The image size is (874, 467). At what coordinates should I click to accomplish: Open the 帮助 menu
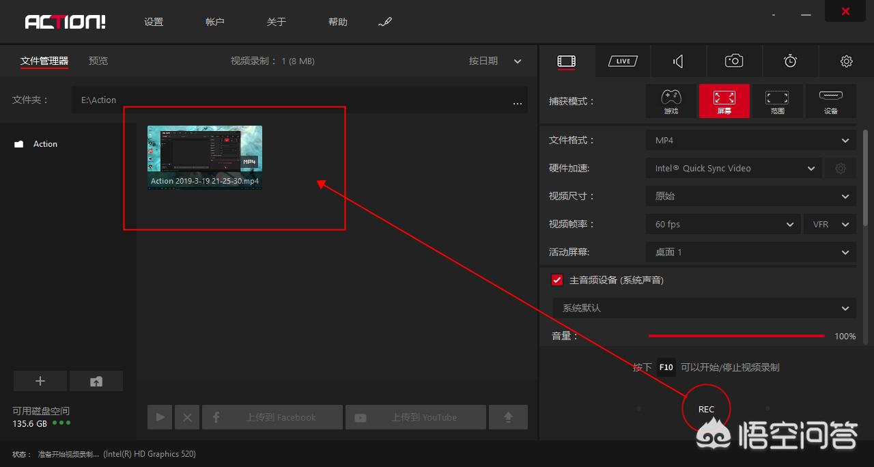click(x=337, y=21)
